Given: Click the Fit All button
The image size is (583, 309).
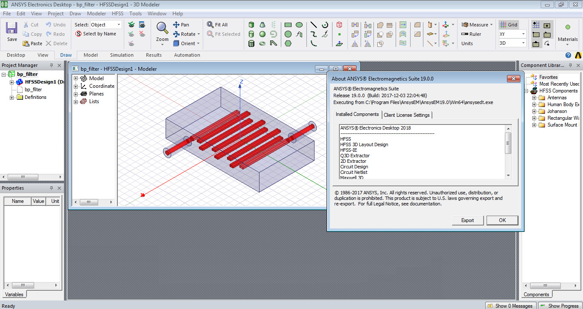Looking at the screenshot, I should (x=218, y=25).
